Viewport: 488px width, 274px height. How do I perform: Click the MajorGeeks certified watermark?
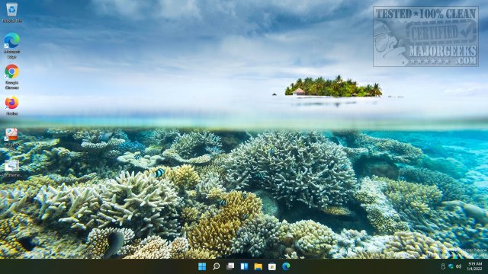click(425, 37)
